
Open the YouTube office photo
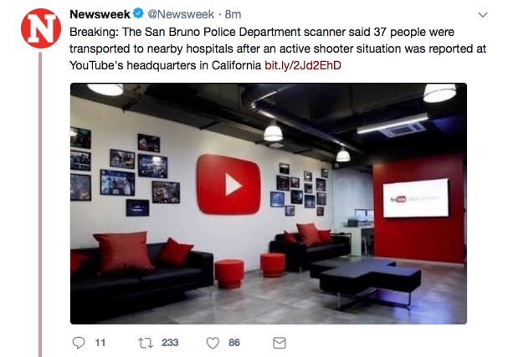coord(269,203)
